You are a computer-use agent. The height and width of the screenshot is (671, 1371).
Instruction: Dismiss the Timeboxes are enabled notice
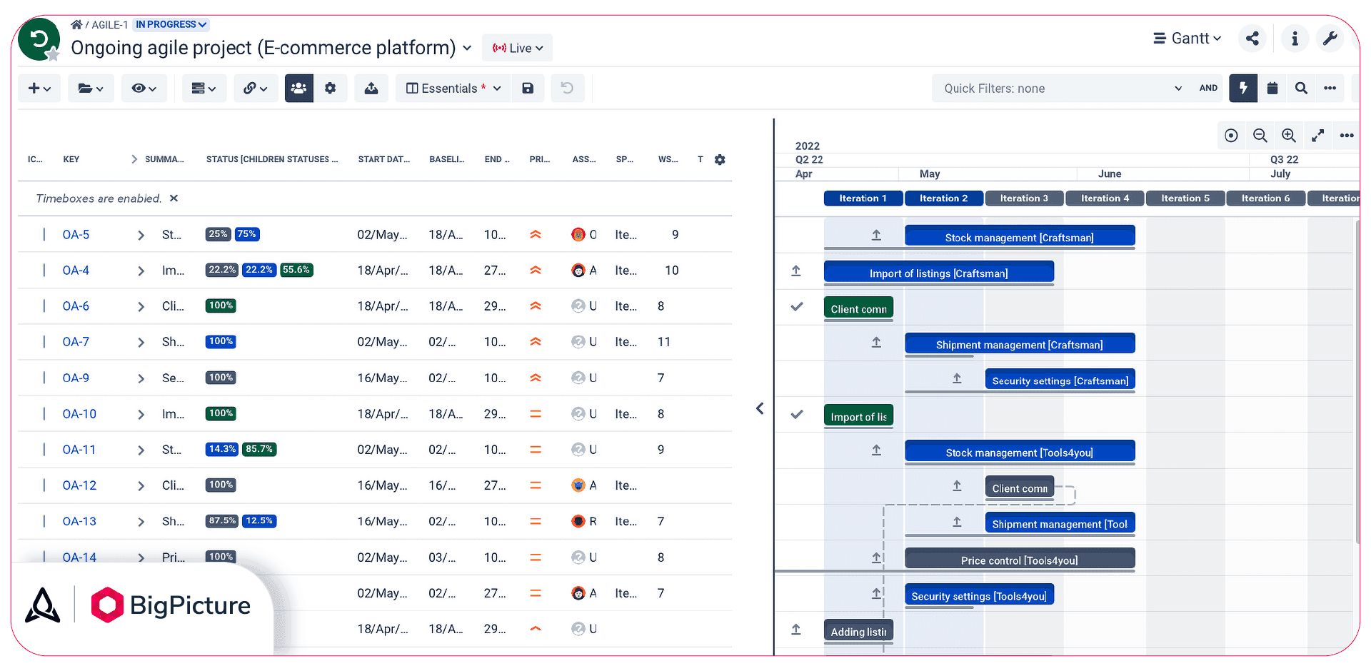[174, 198]
